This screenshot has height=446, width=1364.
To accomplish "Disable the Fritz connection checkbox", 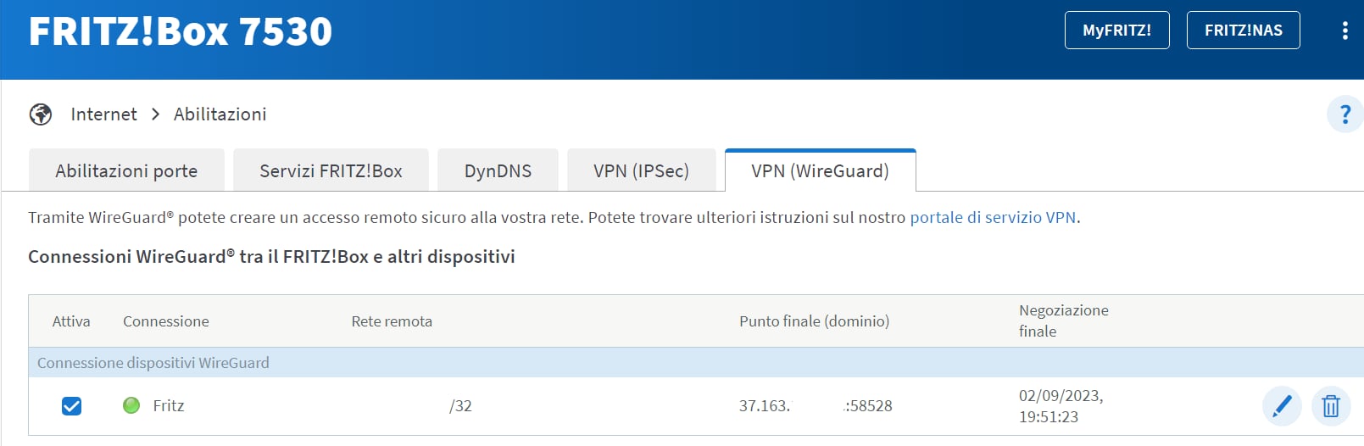I will (72, 406).
